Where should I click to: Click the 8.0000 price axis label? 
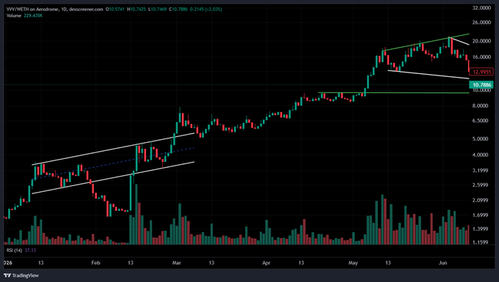480,105
